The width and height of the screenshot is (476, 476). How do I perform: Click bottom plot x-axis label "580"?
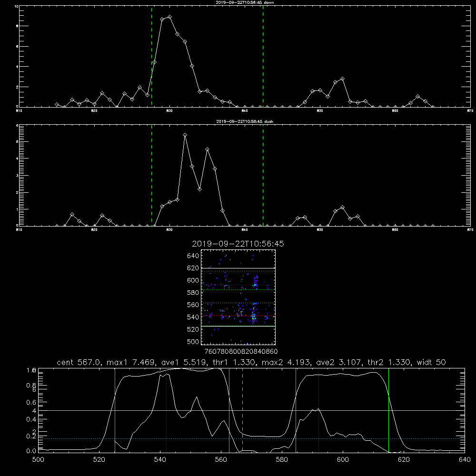[x=282, y=460]
